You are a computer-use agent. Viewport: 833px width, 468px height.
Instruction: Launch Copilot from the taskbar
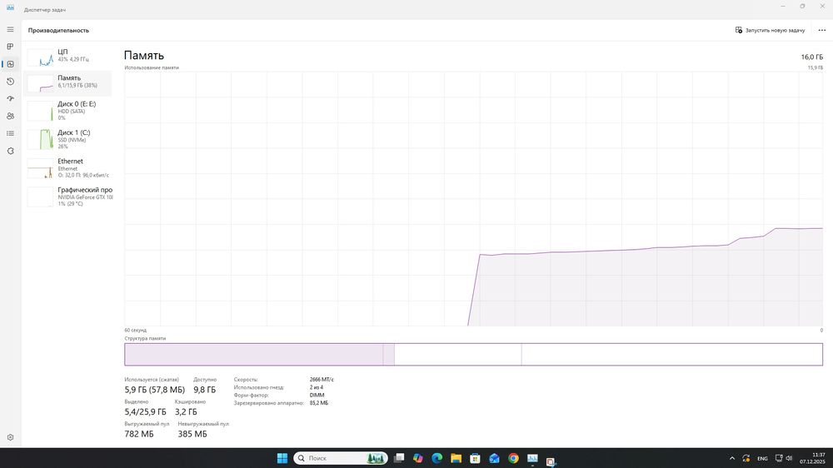click(418, 458)
